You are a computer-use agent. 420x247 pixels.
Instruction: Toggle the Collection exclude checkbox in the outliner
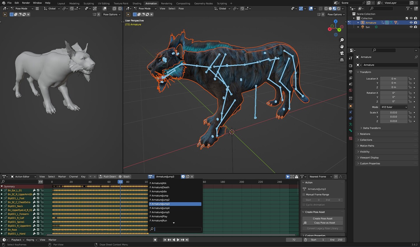click(407, 18)
